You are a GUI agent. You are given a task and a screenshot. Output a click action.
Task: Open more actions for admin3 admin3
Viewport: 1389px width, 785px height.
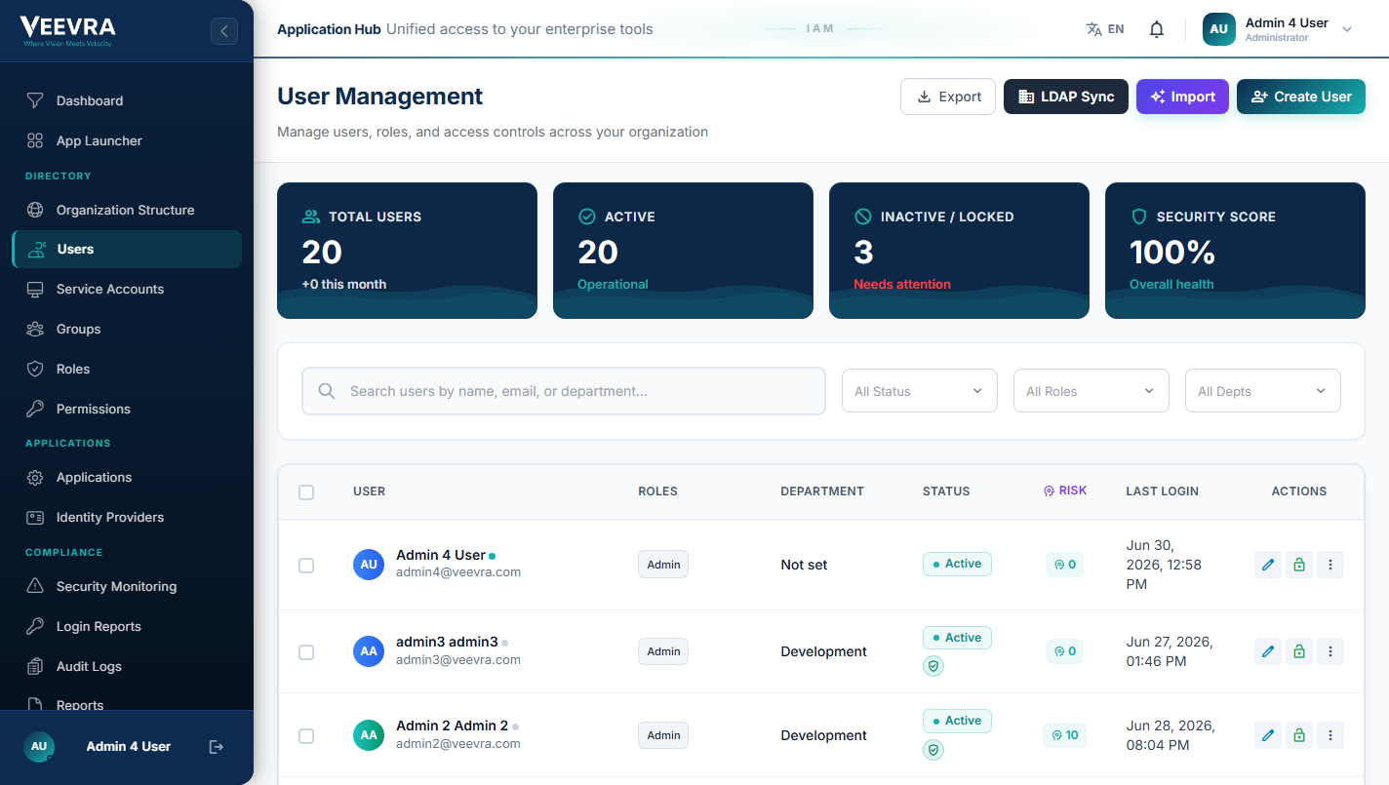pos(1330,651)
